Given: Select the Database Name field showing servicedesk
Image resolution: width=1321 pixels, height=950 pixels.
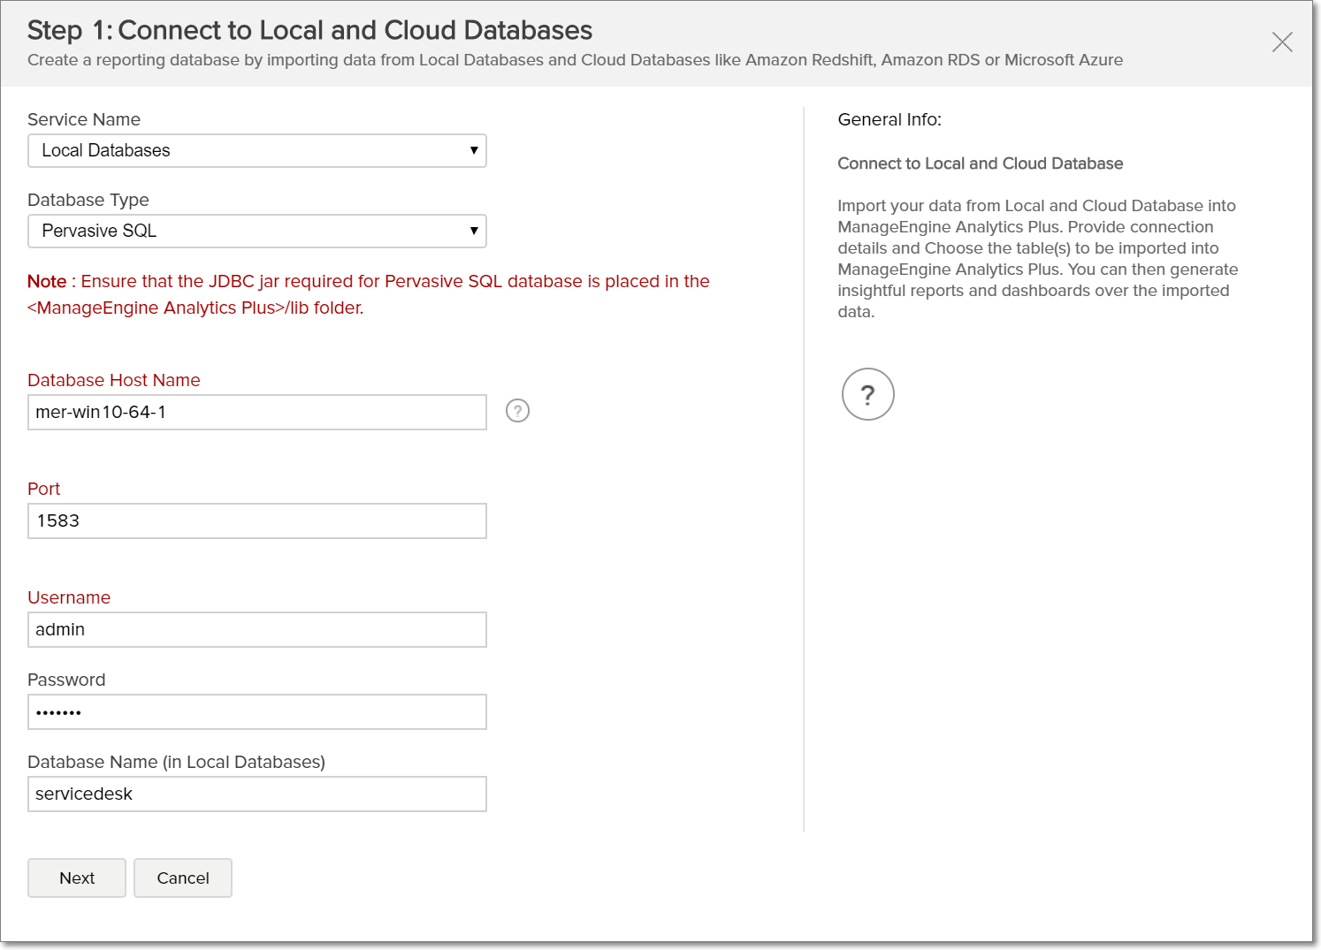Looking at the screenshot, I should click(x=256, y=794).
